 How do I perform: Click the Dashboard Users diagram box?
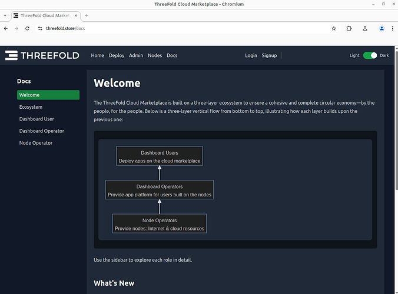tap(160, 156)
